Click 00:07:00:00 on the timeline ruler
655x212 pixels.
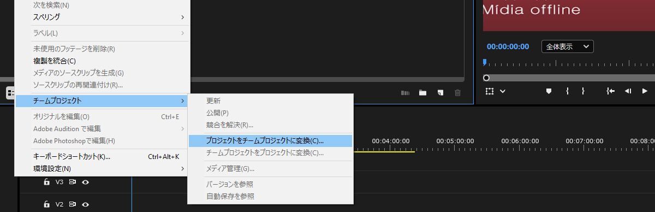(584, 141)
